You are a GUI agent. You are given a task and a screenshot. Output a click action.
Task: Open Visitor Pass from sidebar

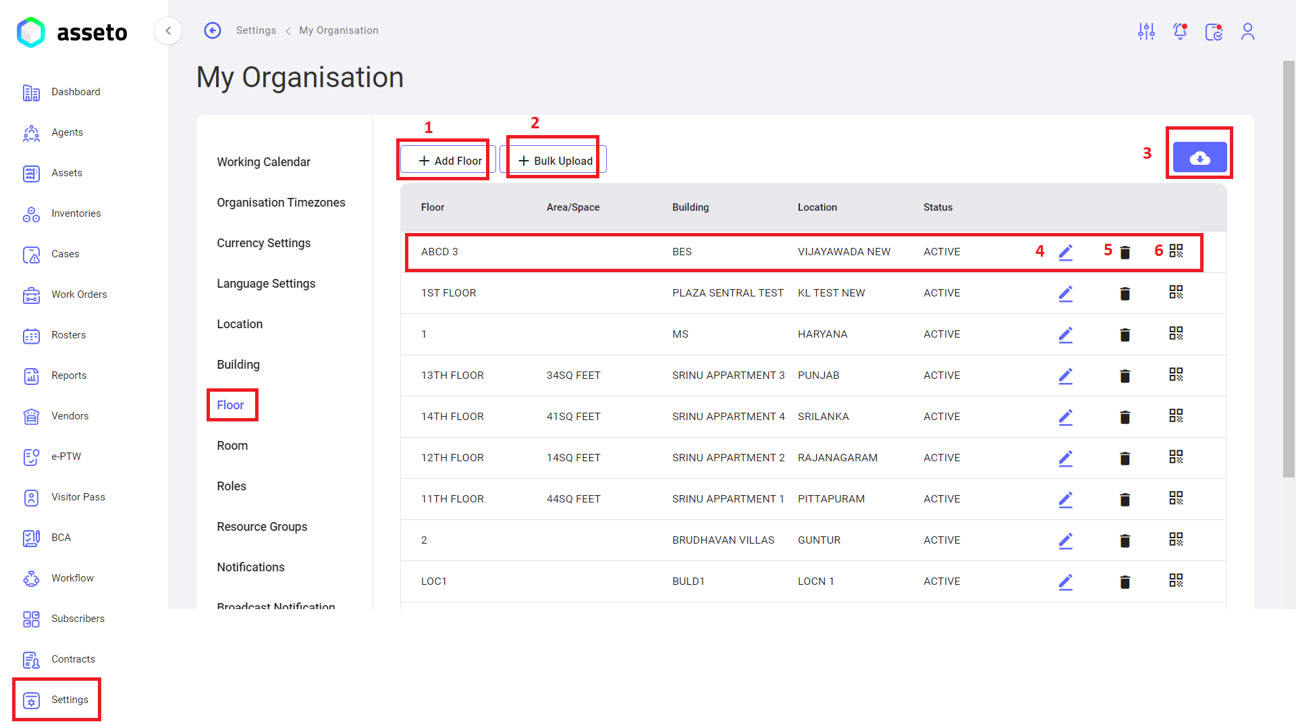(64, 497)
